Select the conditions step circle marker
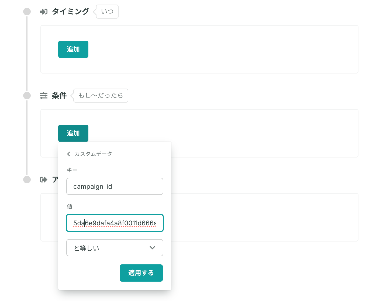 pyautogui.click(x=27, y=96)
